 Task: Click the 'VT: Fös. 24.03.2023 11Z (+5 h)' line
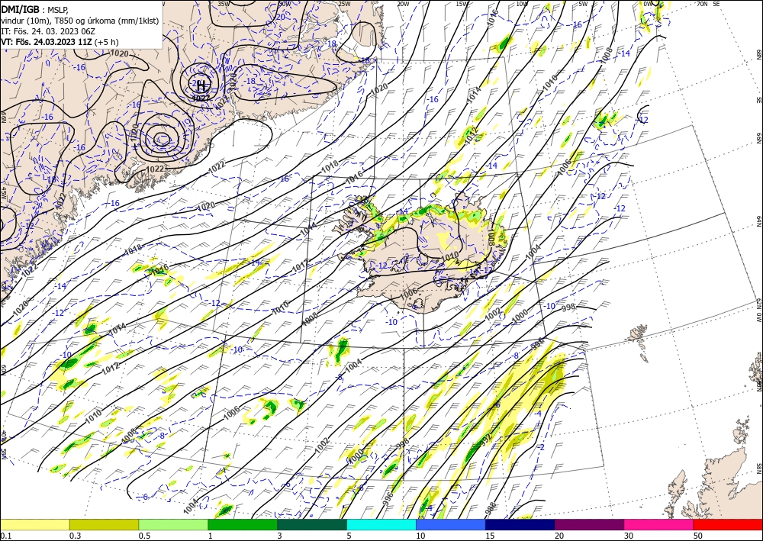click(x=60, y=41)
